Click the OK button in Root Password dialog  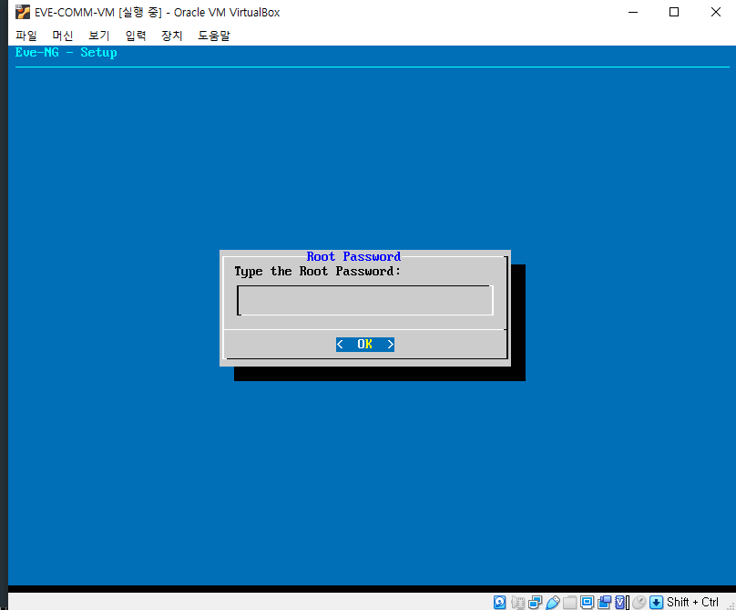365,345
